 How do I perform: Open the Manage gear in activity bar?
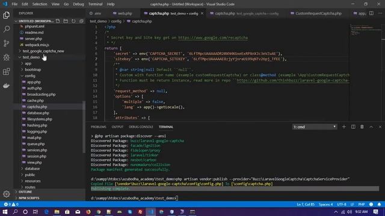[7, 194]
